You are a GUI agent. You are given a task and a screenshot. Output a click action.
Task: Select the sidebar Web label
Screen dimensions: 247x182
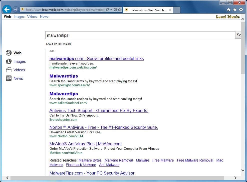click(x=17, y=53)
